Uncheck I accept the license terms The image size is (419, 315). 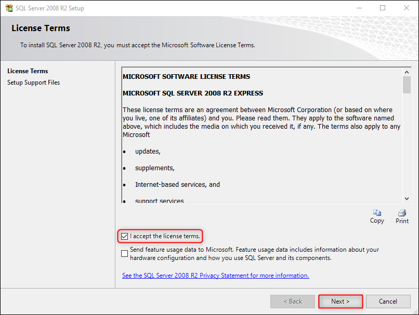(125, 236)
